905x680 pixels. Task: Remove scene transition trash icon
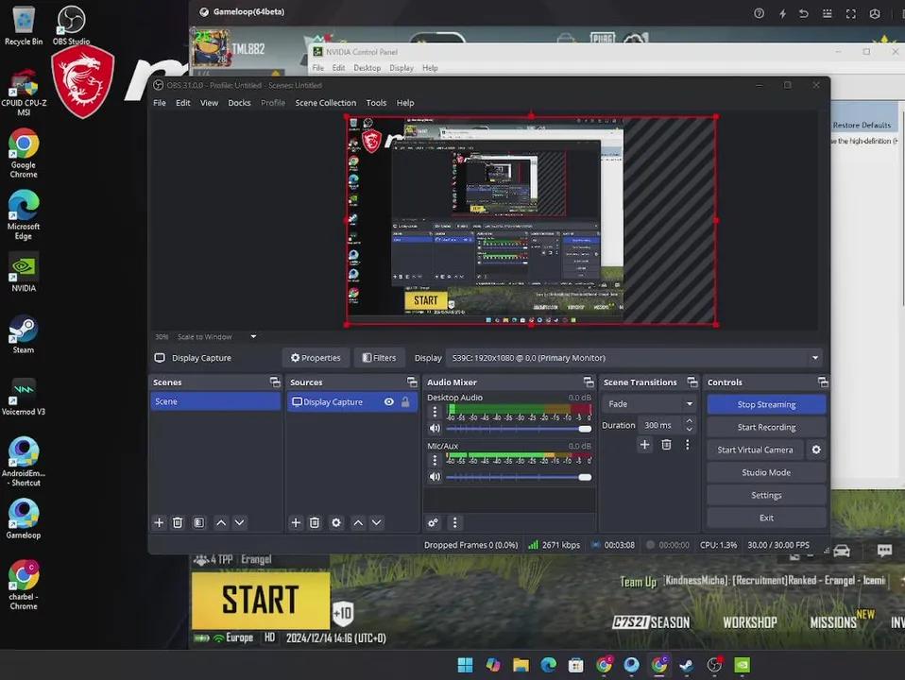point(666,445)
